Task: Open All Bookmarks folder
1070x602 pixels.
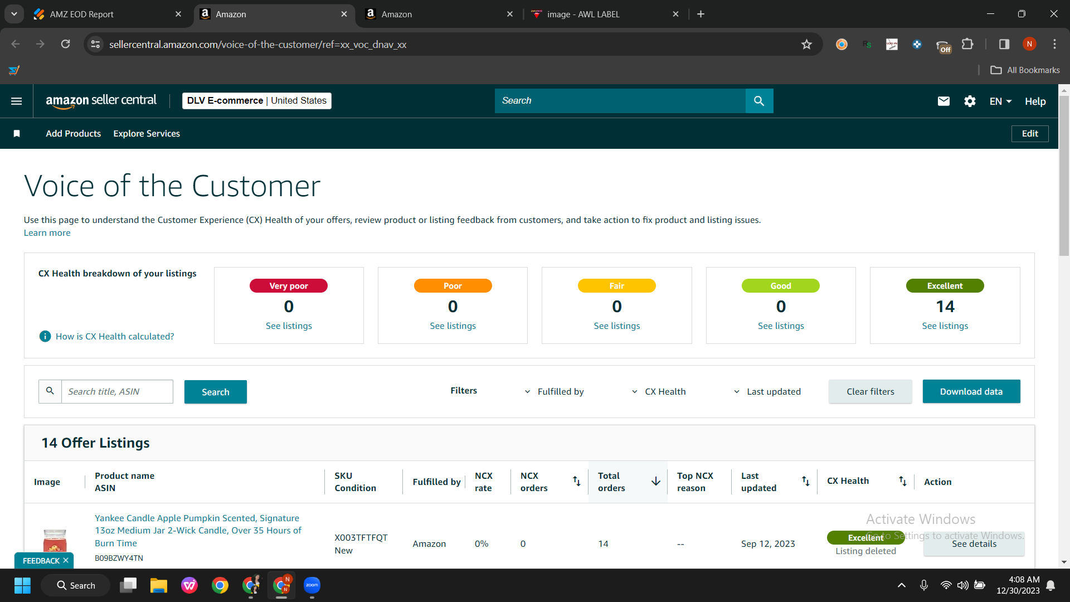Action: pos(1025,70)
